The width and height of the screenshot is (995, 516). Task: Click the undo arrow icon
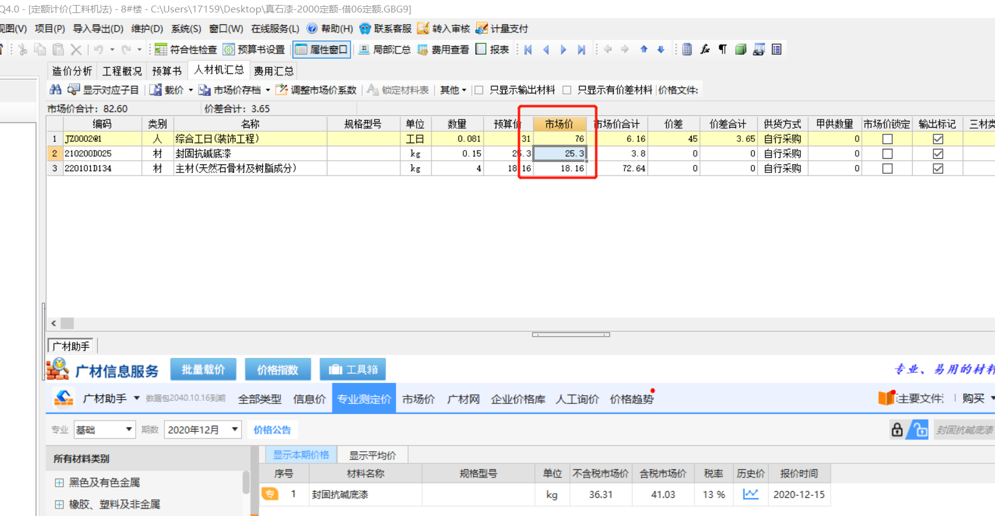[x=98, y=49]
